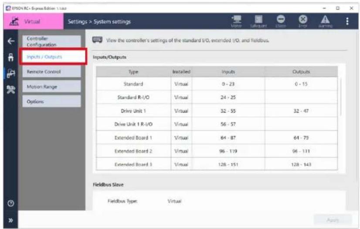This screenshot has width=360, height=229.
Task: Click the Warning triangle icon
Action: click(325, 21)
